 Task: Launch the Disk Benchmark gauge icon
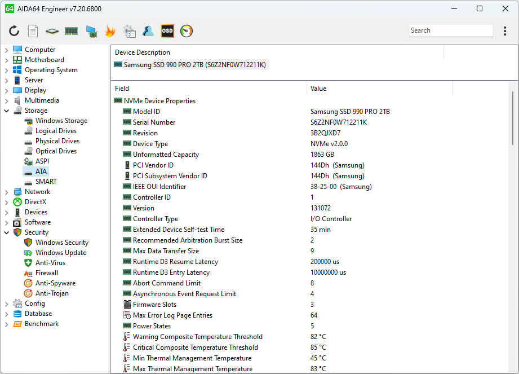click(x=186, y=30)
